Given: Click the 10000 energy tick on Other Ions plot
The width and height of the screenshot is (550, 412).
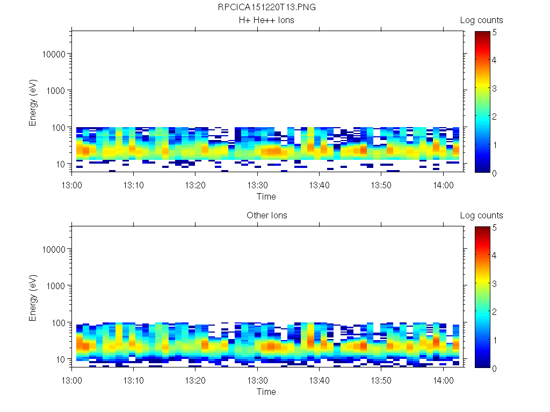Looking at the screenshot, I should pyautogui.click(x=54, y=249).
